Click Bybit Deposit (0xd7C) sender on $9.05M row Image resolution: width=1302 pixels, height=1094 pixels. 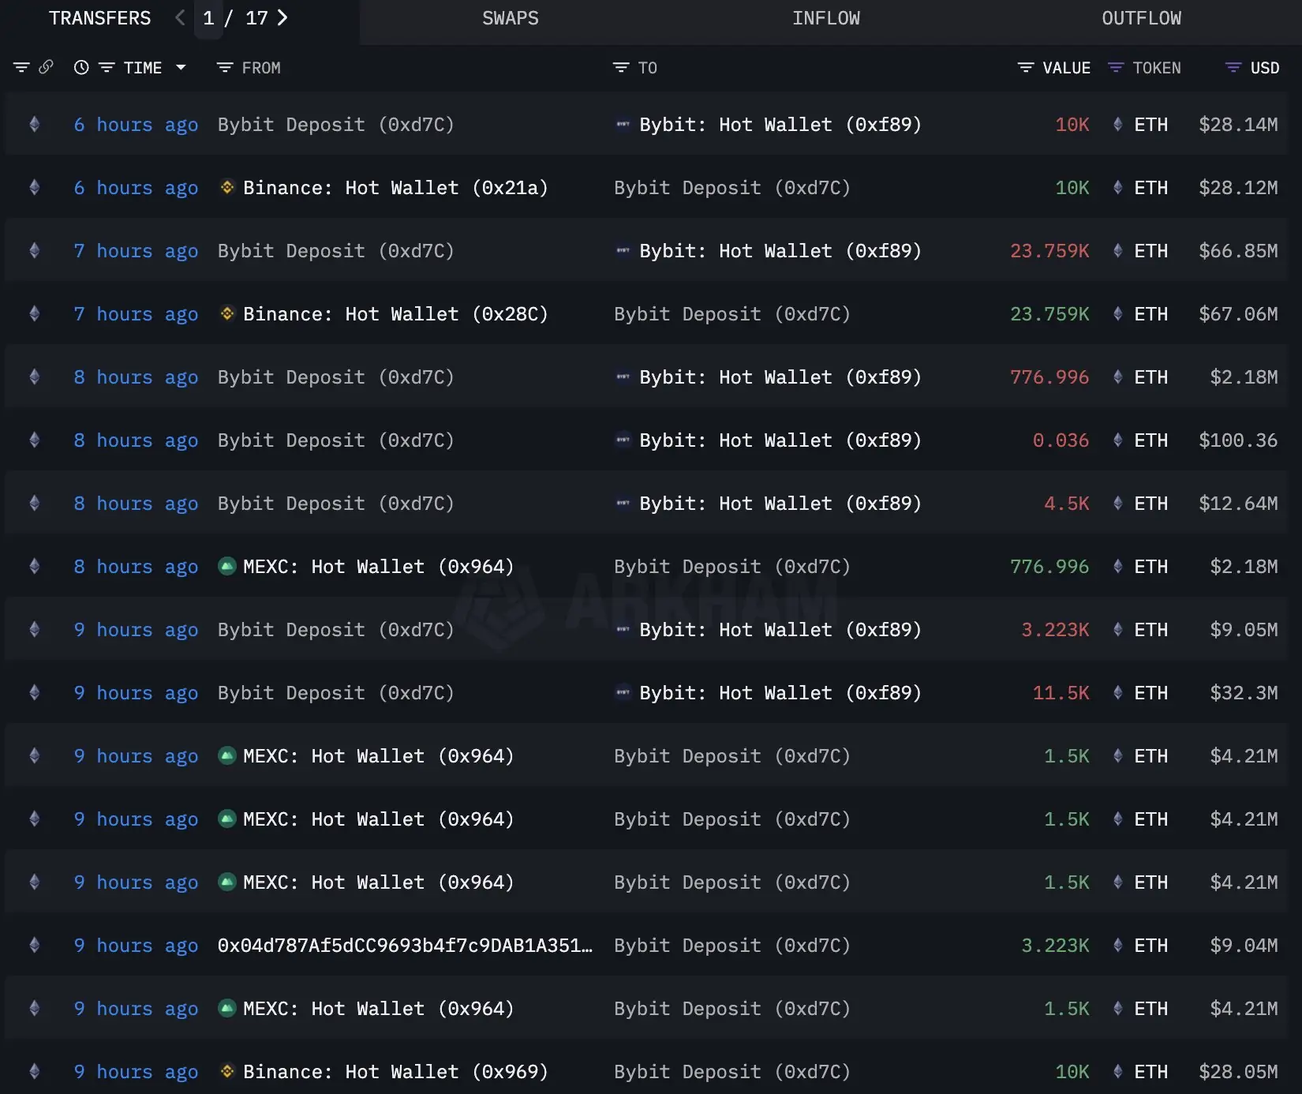pos(336,630)
